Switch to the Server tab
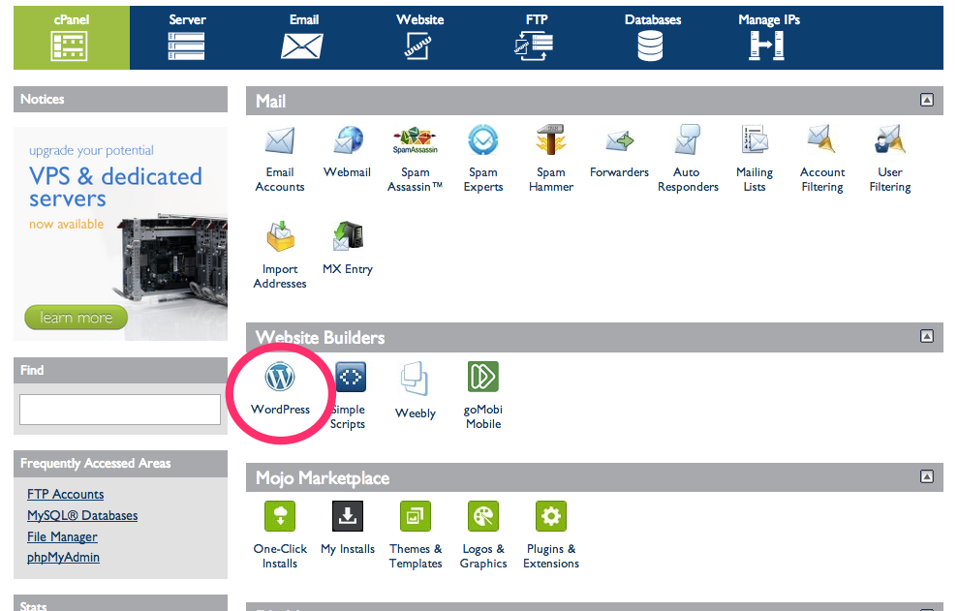Image resolution: width=958 pixels, height=611 pixels. coord(187,38)
